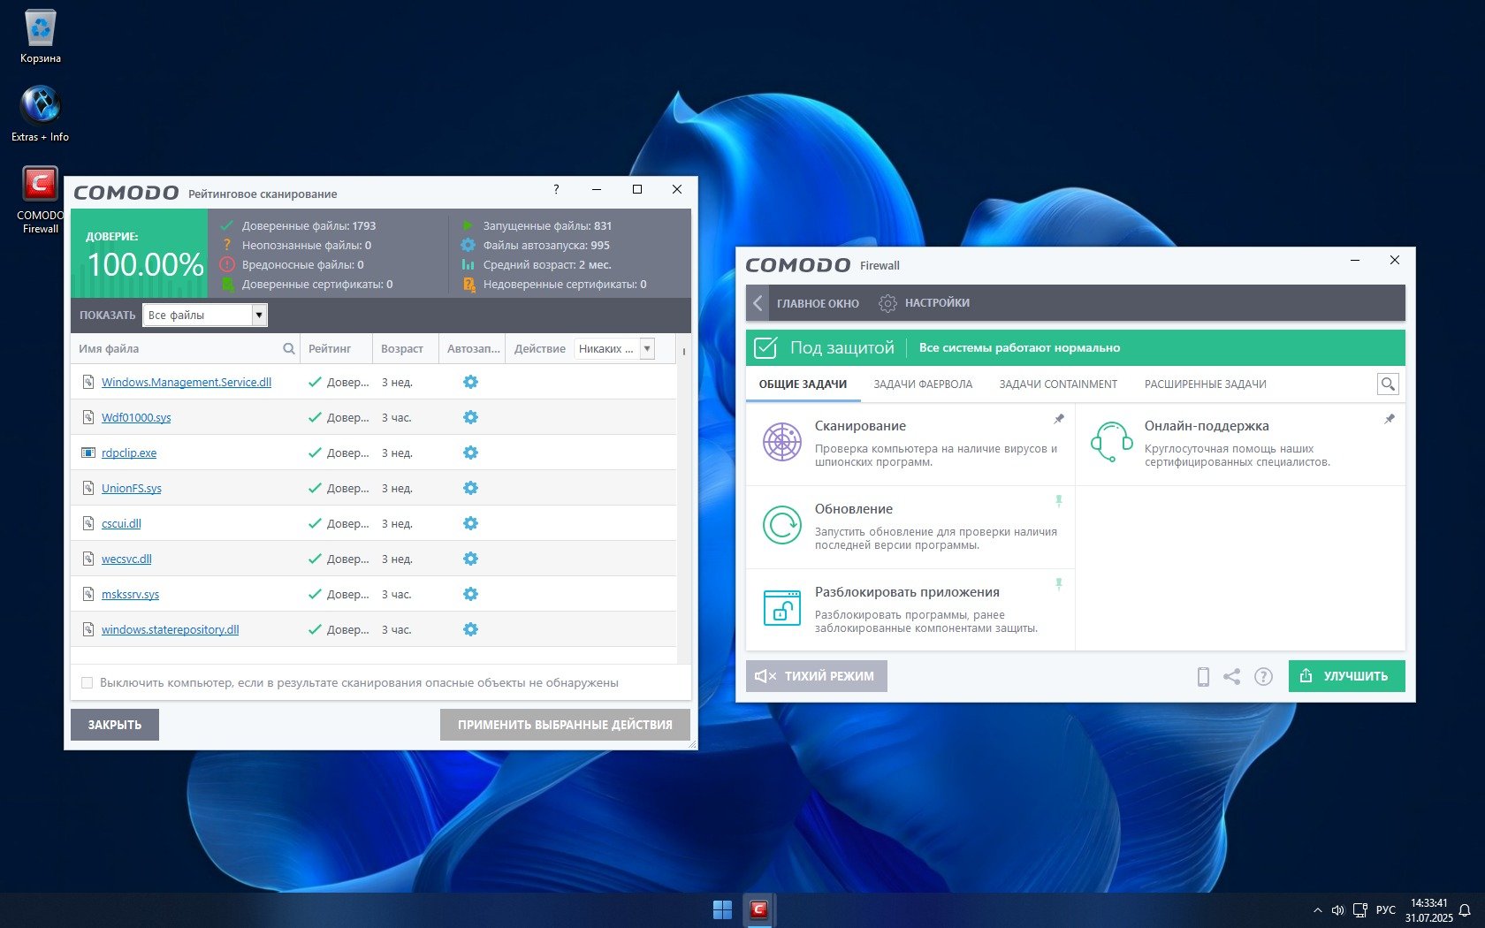Open the Windows.Management.Service.dll file link
This screenshot has height=928, width=1485.
click(x=187, y=383)
